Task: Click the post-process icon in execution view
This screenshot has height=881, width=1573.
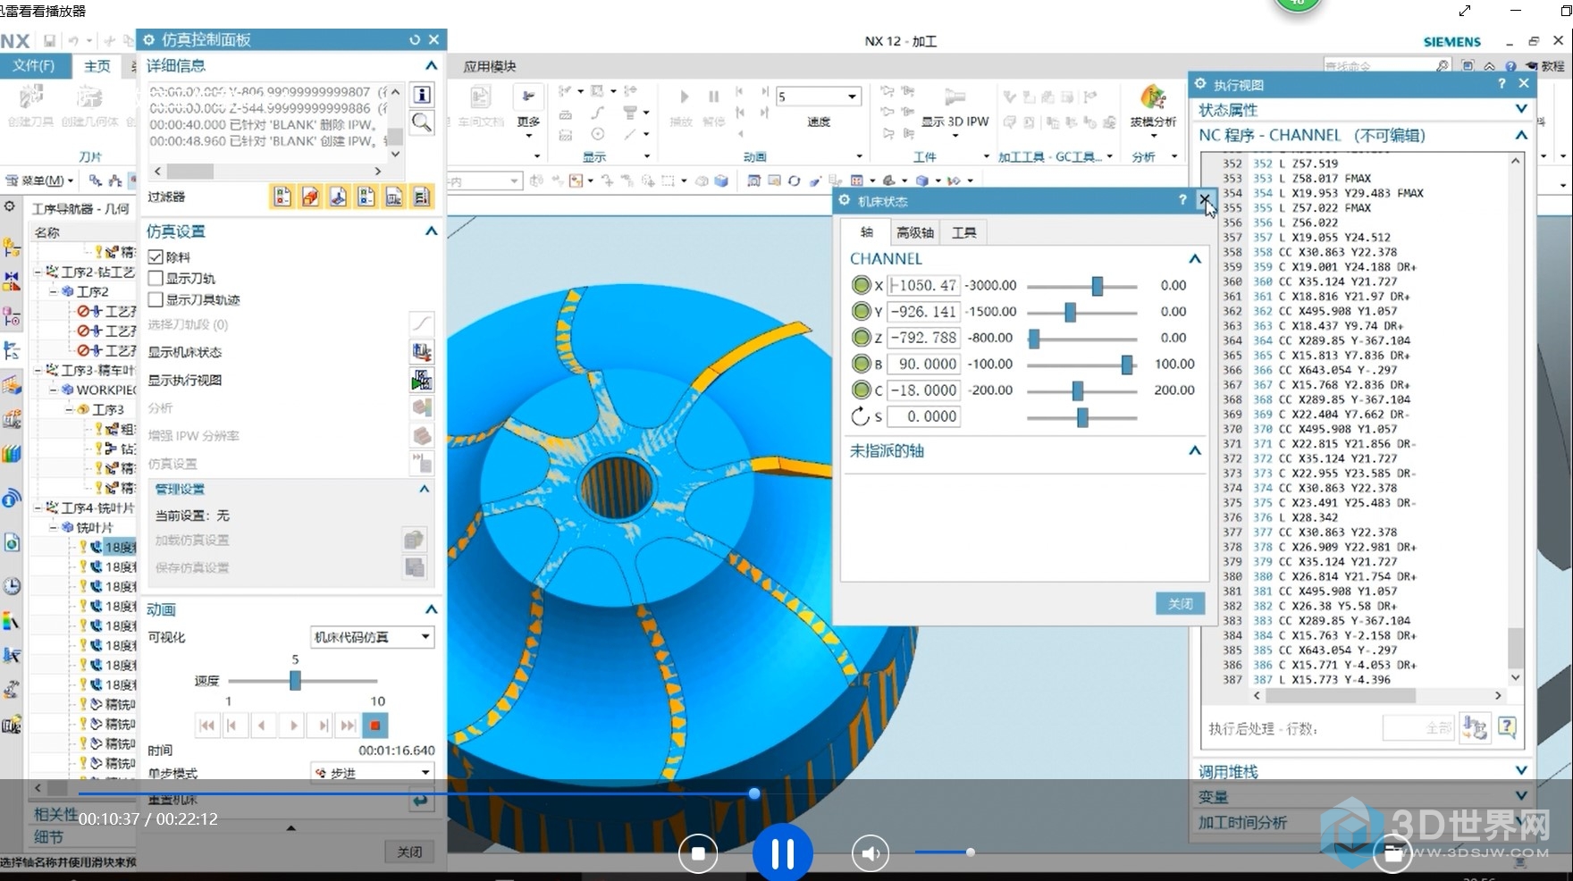Action: pos(1474,728)
